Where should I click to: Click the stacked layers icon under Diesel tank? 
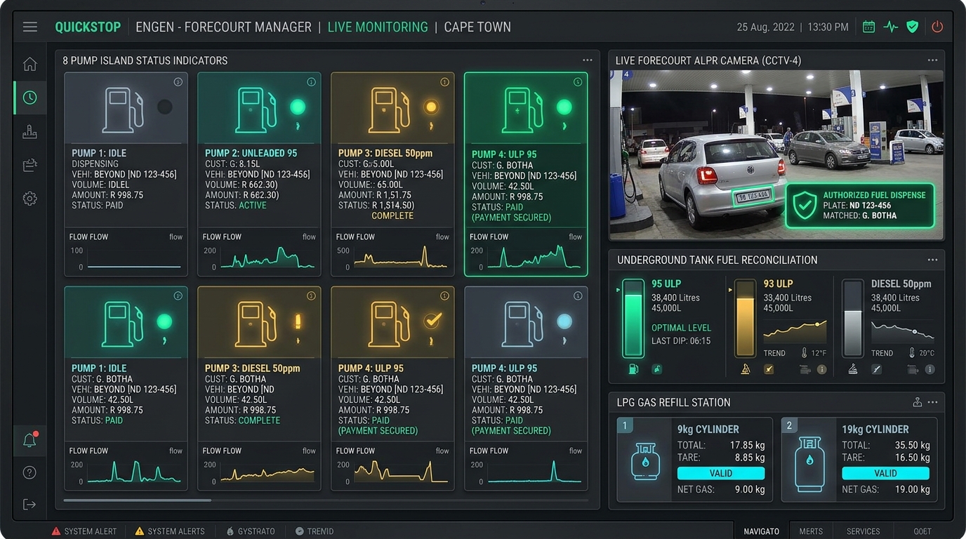[x=853, y=369]
